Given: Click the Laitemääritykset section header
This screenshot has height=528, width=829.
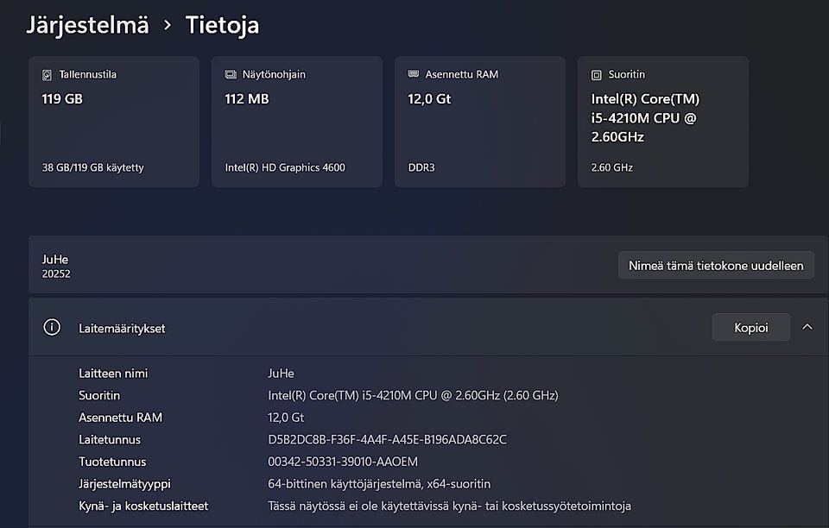Looking at the screenshot, I should click(x=121, y=329).
